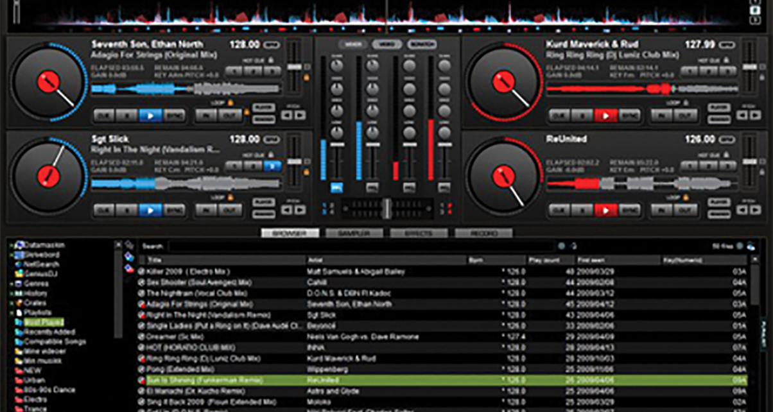Image resolution: width=773 pixels, height=412 pixels.
Task: Select NetSearch in the sidebar
Action: tap(41, 264)
